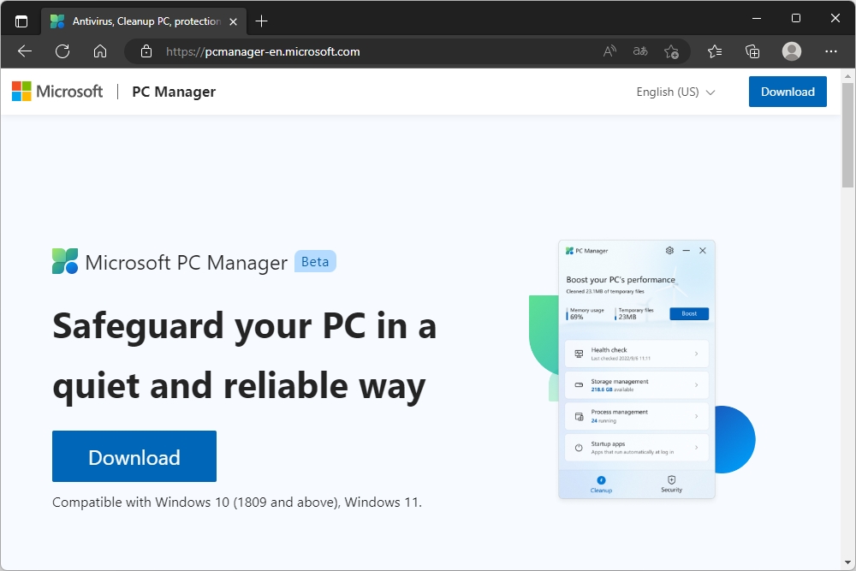The width and height of the screenshot is (856, 571).
Task: Click the 'Safeguard your PC' headline
Action: (244, 356)
